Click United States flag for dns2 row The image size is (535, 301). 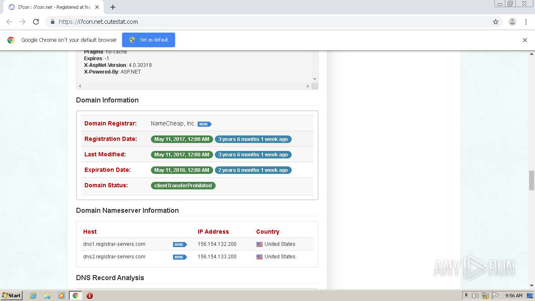pyautogui.click(x=260, y=257)
